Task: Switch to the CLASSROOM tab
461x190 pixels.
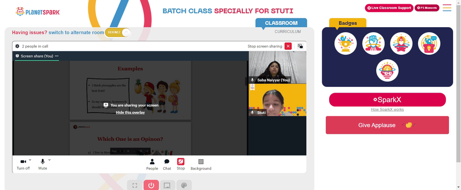Action: 281,23
